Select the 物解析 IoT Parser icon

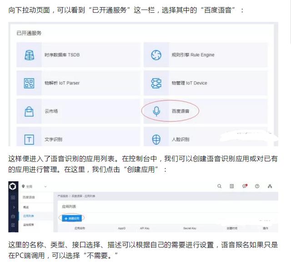pyautogui.click(x=29, y=83)
